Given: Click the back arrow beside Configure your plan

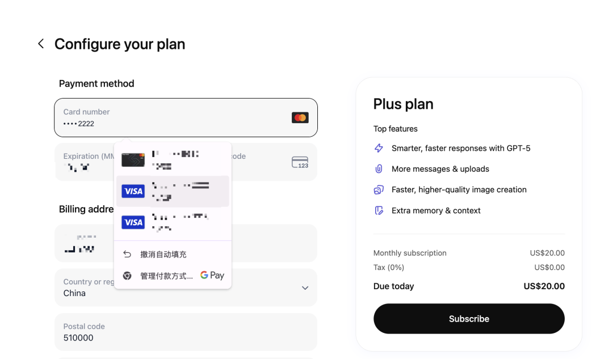Looking at the screenshot, I should [41, 44].
